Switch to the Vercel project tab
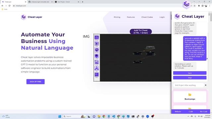Viewport: 212px width, 119px height. click(67, 2)
